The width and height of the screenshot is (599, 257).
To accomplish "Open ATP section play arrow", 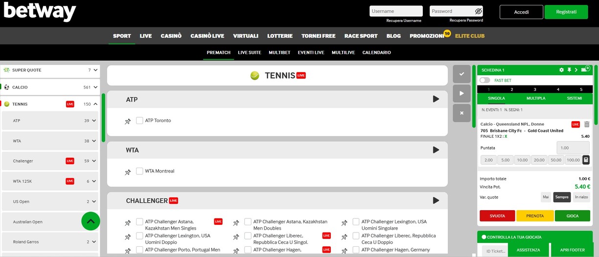I will tap(436, 99).
